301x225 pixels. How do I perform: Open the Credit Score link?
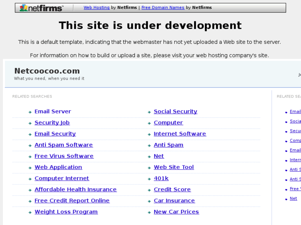(172, 189)
